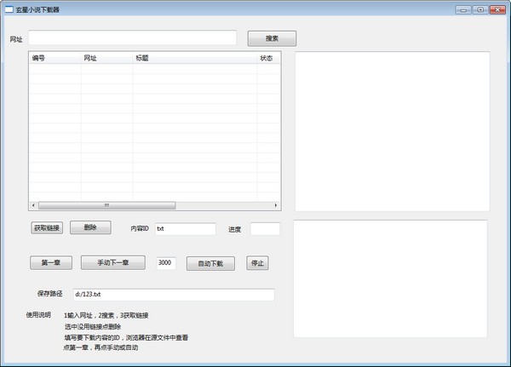Image resolution: width=511 pixels, height=367 pixels.
Task: Click the field showing 3000
Action: pyautogui.click(x=166, y=263)
